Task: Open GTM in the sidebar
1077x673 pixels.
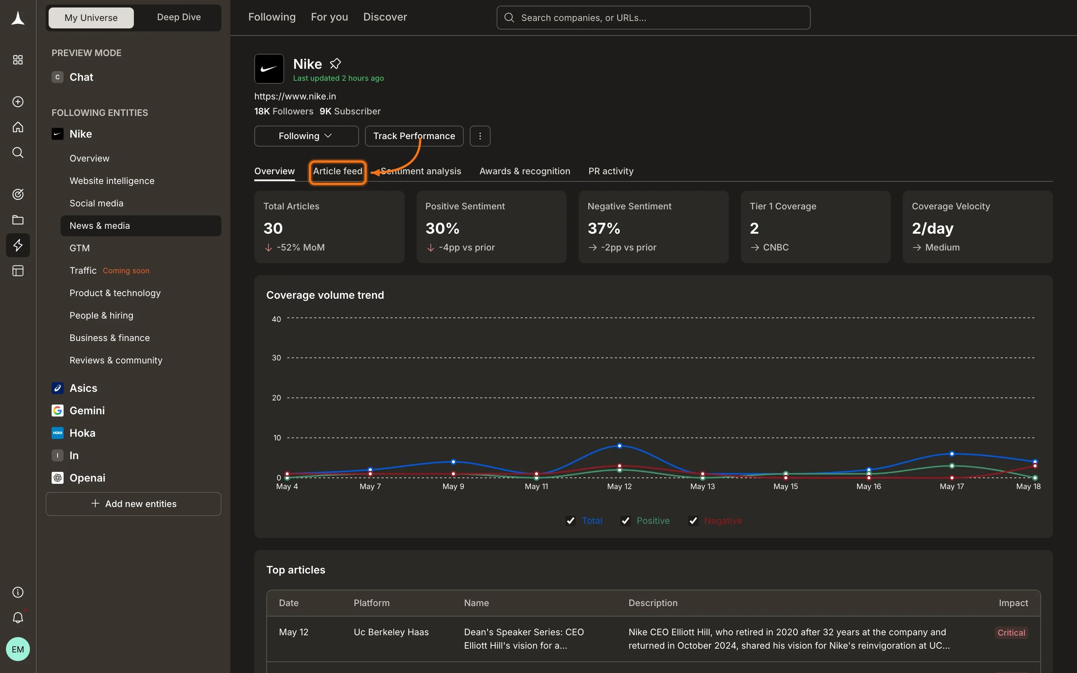Action: [x=80, y=248]
